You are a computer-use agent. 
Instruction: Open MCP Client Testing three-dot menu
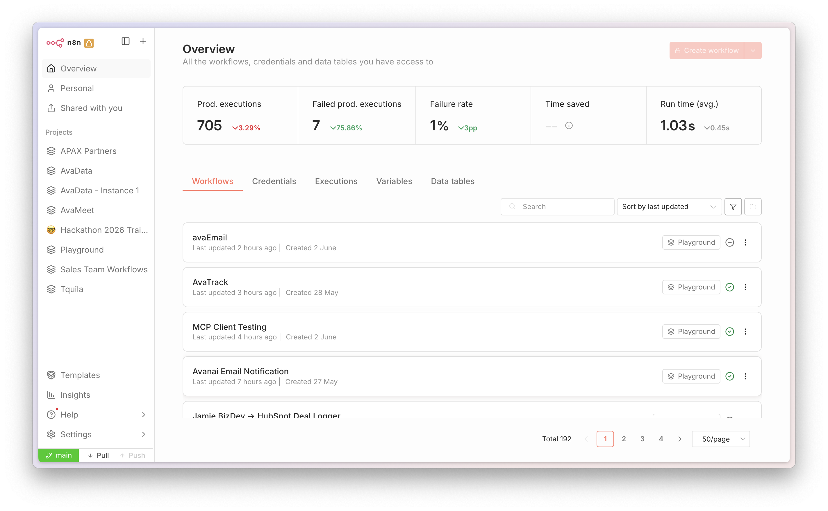pos(745,332)
